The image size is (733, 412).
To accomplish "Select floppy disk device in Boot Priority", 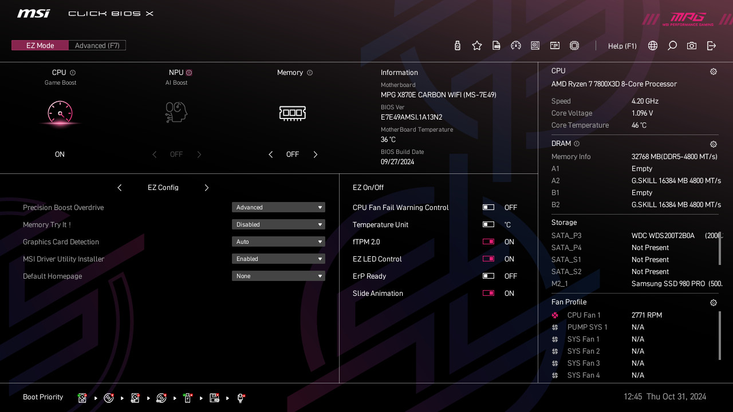I will (214, 398).
